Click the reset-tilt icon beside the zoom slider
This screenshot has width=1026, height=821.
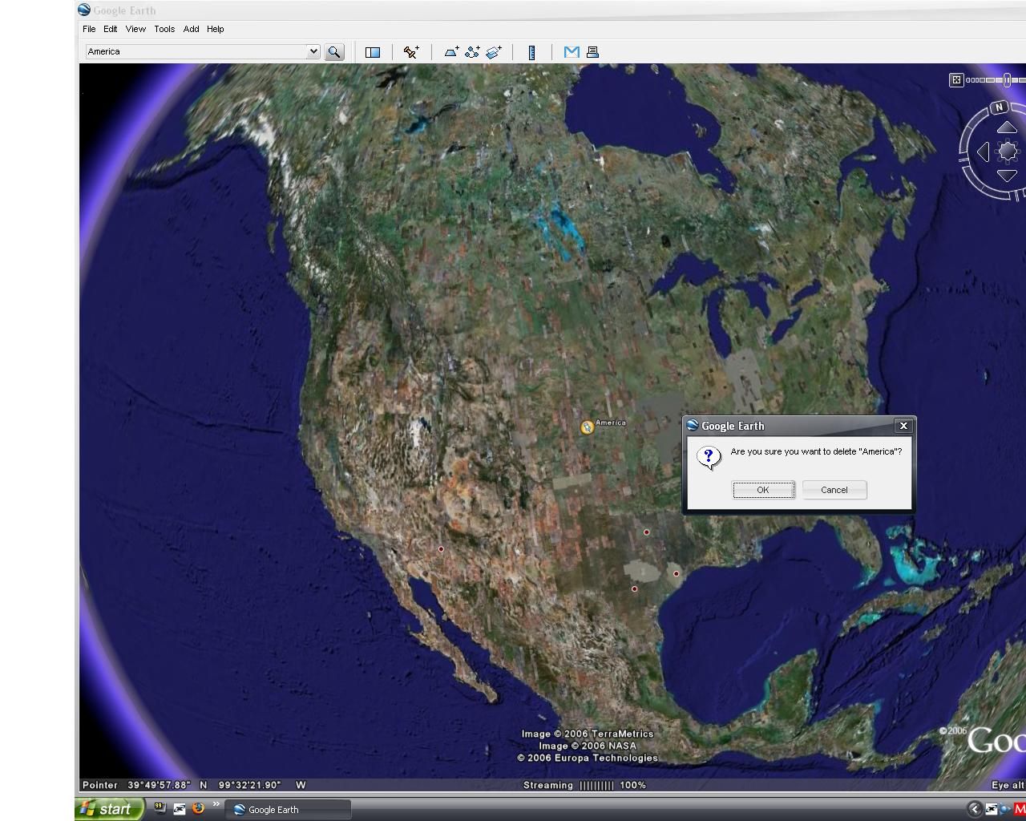(956, 80)
